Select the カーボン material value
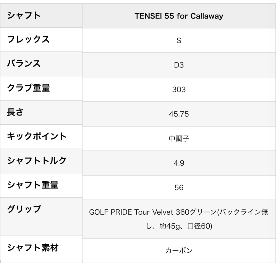276x265 pixels. pyautogui.click(x=179, y=250)
